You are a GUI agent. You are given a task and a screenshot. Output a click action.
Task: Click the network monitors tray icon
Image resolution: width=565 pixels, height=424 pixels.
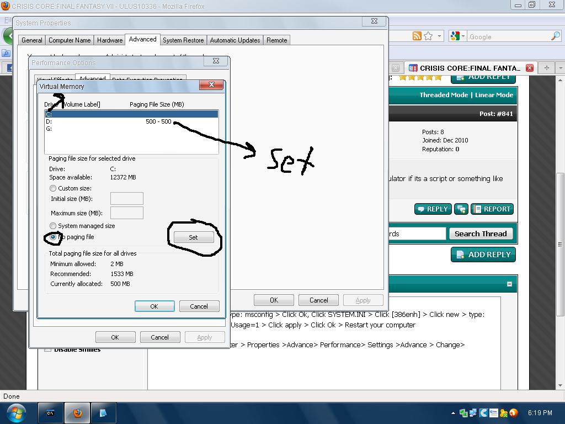tap(473, 413)
